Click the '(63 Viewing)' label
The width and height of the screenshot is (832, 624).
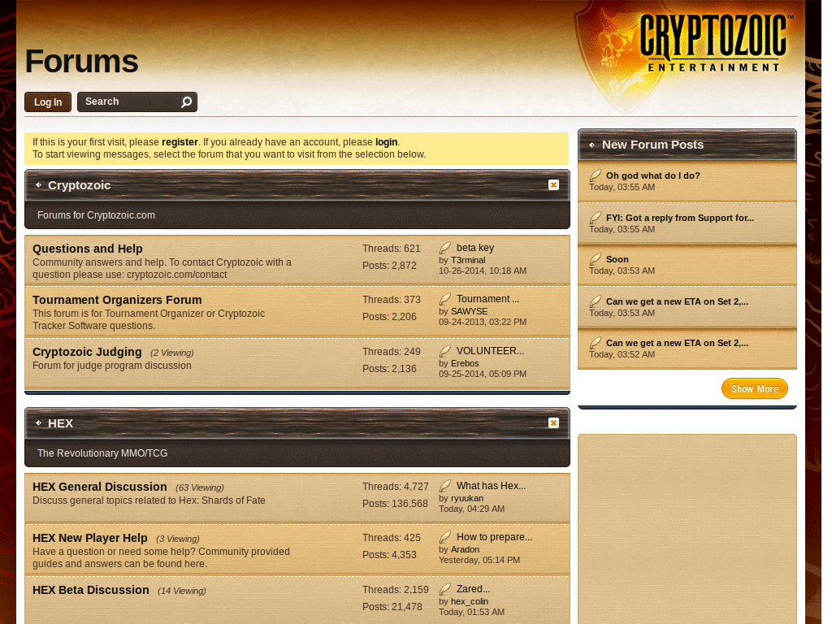point(200,487)
